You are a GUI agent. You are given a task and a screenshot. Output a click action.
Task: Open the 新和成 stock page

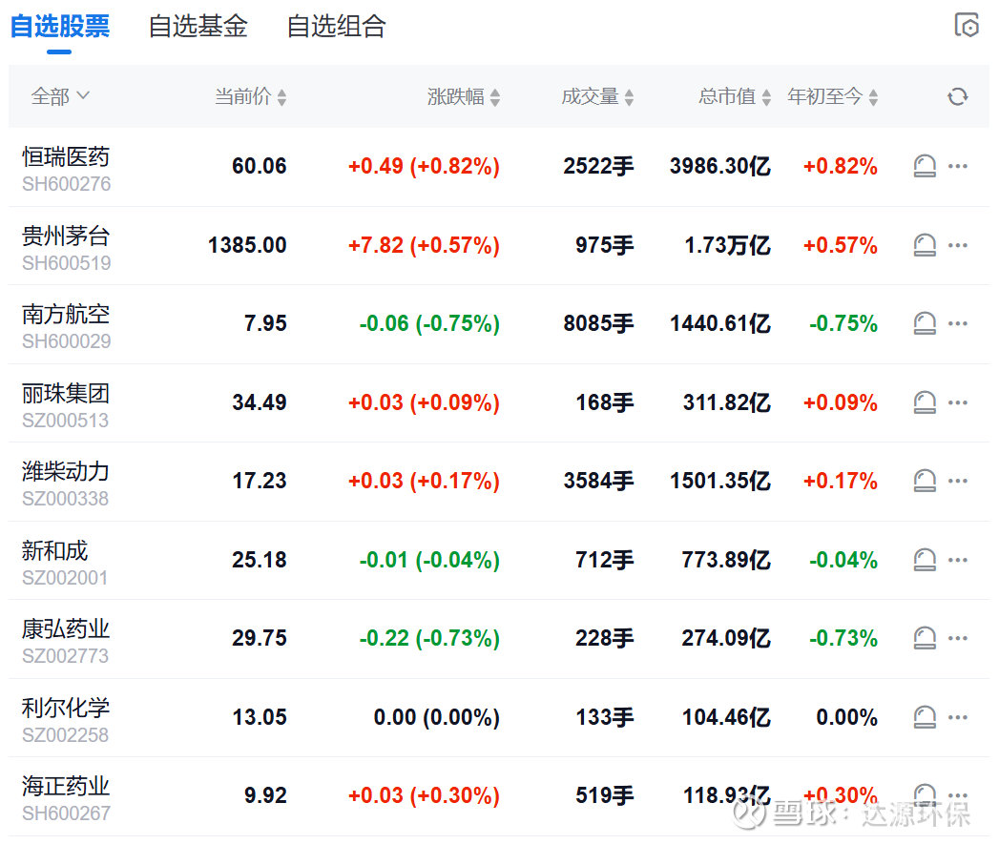click(x=54, y=550)
